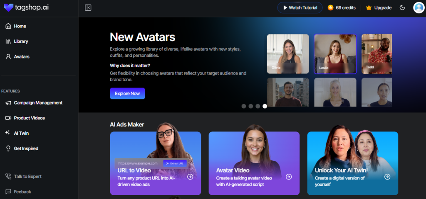Select the Leslie avatar thumbnail
426x199 pixels.
tap(335, 54)
